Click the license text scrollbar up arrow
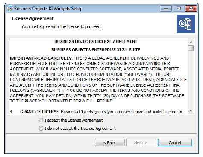 tap(191, 42)
